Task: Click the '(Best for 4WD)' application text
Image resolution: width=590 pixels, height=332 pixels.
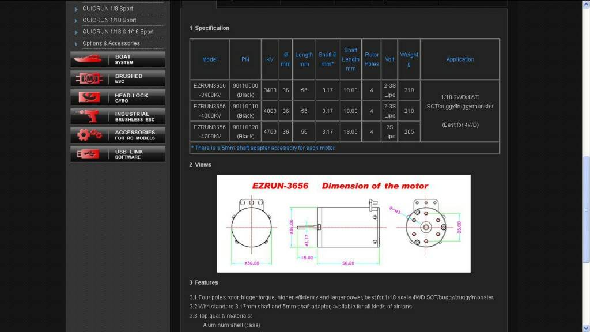Action: [x=460, y=125]
